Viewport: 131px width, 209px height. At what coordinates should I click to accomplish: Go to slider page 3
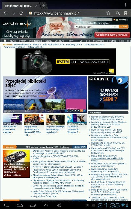pos(75,111)
